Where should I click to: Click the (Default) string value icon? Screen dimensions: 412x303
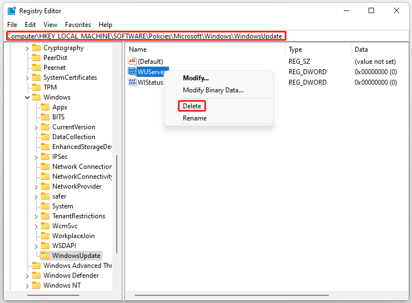click(132, 61)
